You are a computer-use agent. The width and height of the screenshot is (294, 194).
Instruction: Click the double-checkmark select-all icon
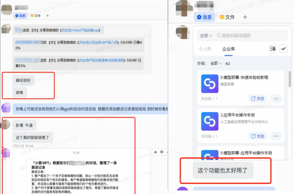point(283,49)
